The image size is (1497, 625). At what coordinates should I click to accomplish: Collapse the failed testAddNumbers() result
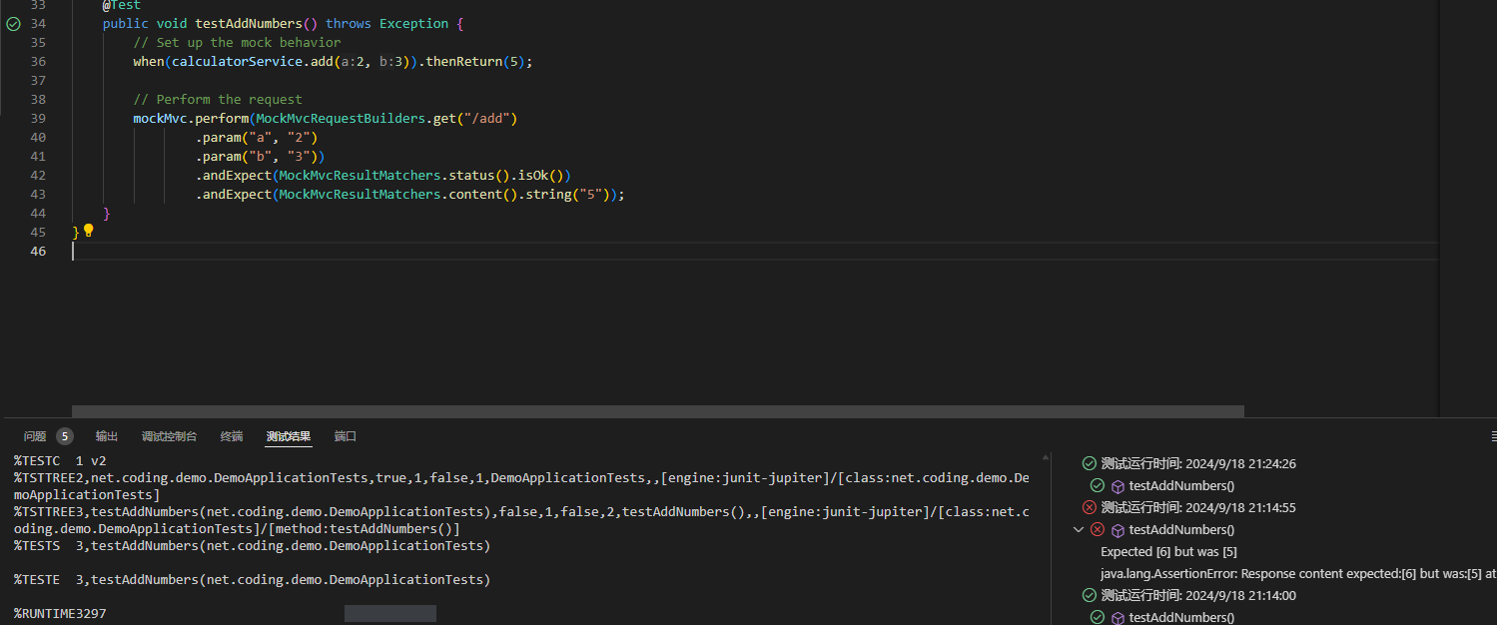(x=1079, y=529)
